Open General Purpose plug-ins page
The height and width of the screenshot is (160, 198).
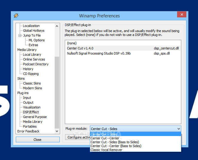coord(35,117)
